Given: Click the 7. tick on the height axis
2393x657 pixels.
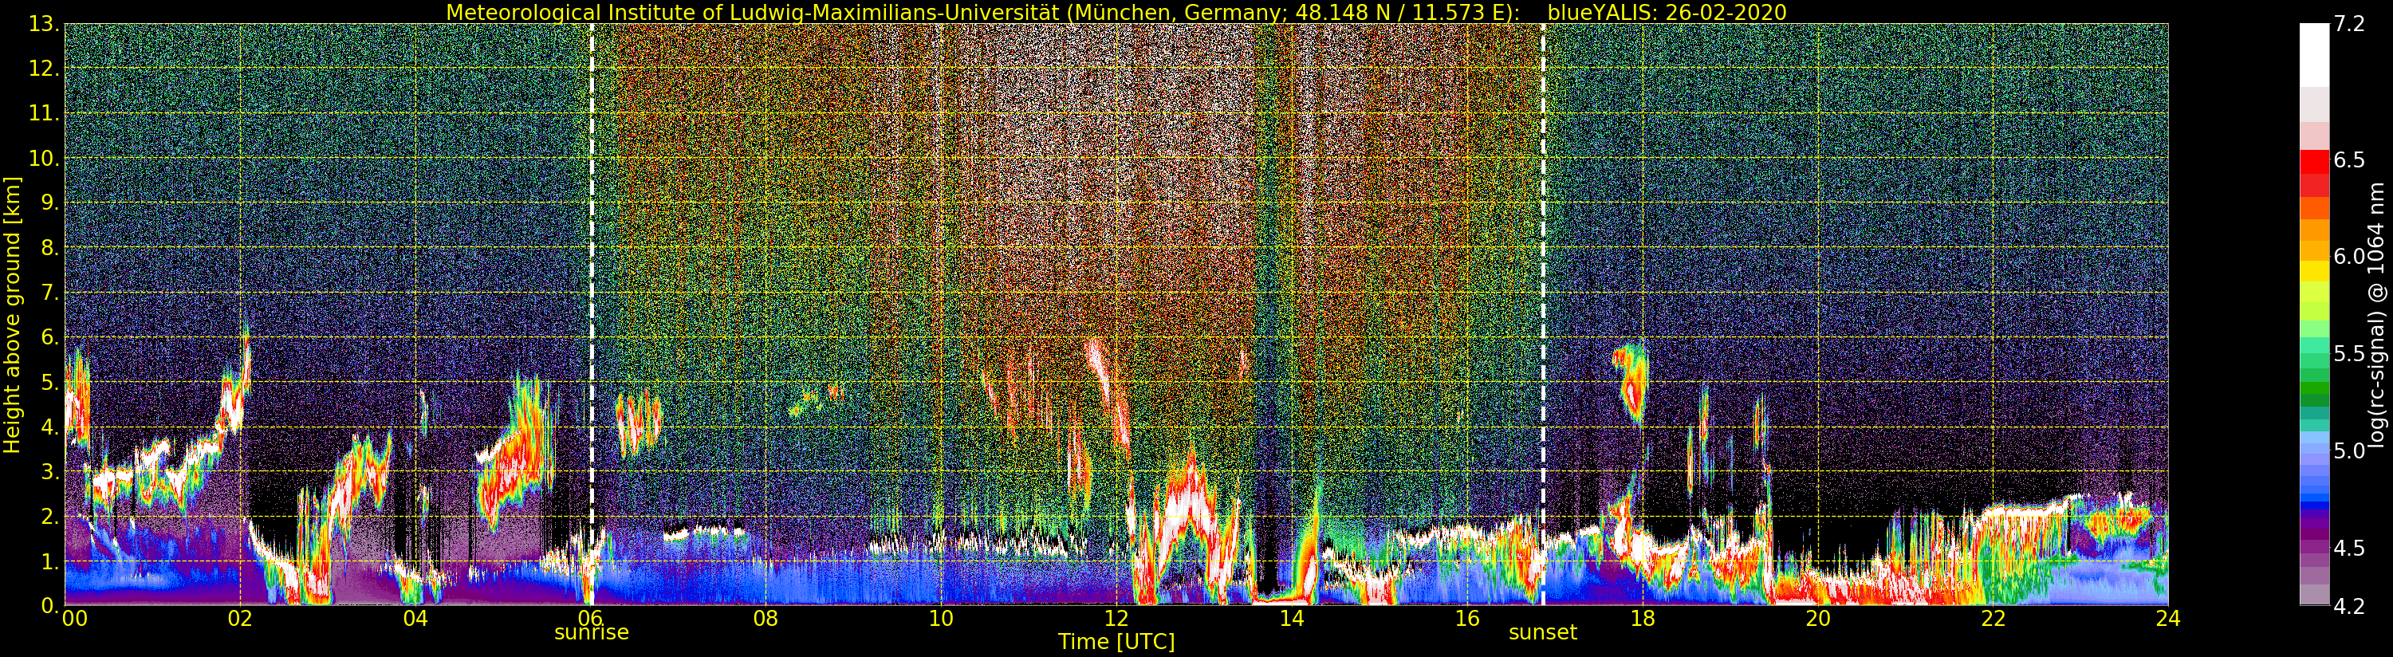Looking at the screenshot, I should pyautogui.click(x=49, y=293).
